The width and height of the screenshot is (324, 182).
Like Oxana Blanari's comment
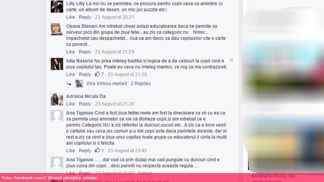click(x=70, y=52)
